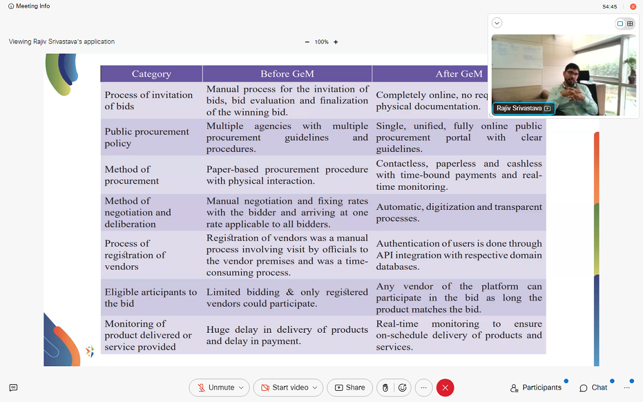Screen dimensions: 643x402
Task: Click the 'Registration of vendors was a manual' cell
Action: coord(287,255)
